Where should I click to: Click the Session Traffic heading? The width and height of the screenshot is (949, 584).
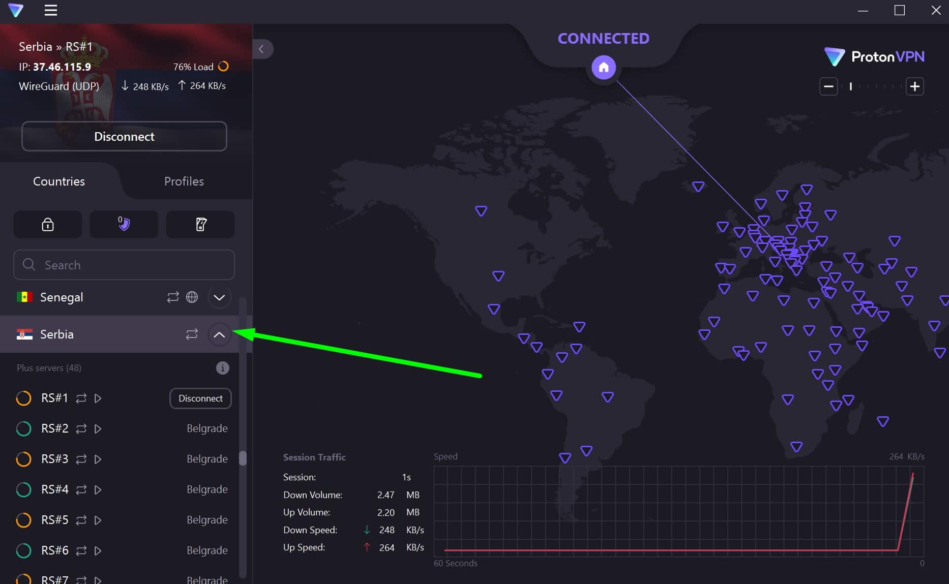click(x=314, y=457)
